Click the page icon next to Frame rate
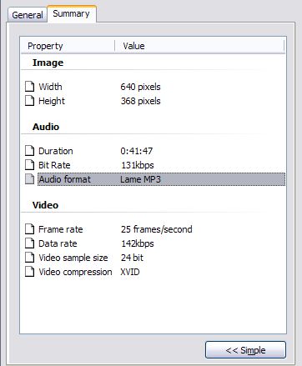The height and width of the screenshot is (366, 302). tap(30, 229)
